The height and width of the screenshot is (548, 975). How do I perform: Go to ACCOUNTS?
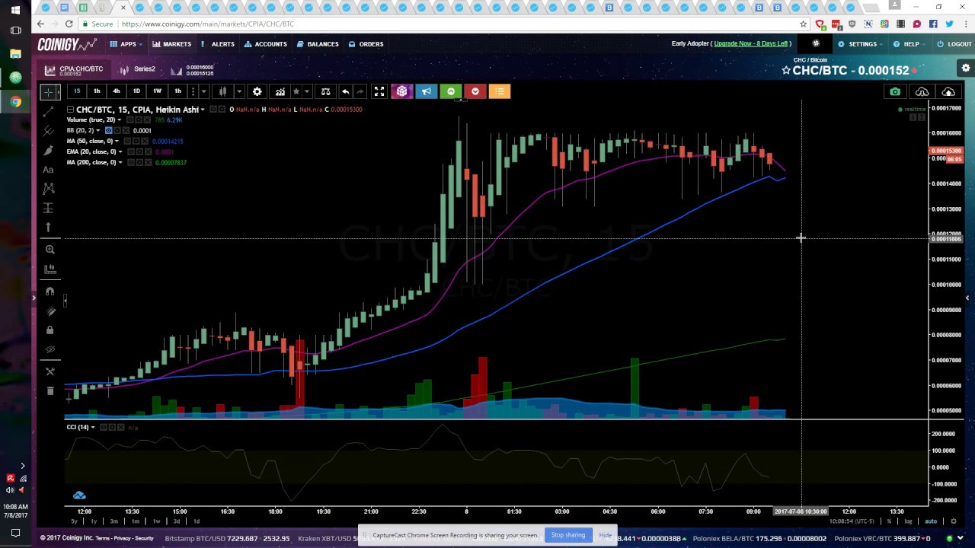[x=266, y=44]
